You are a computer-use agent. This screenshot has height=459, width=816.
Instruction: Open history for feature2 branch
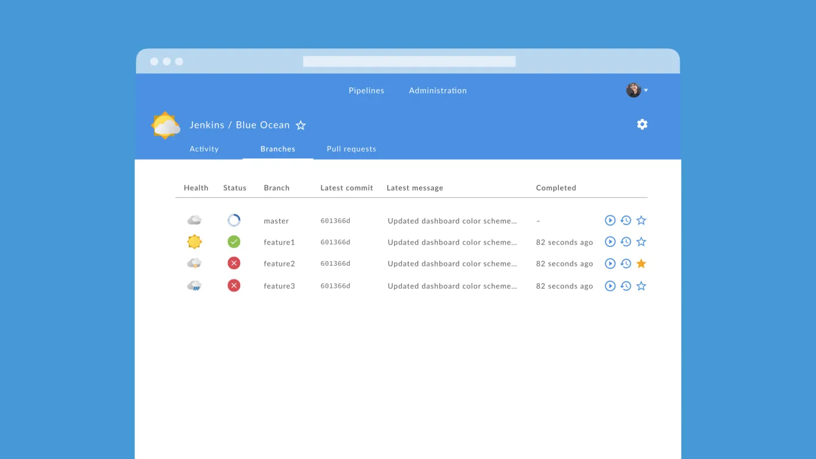(625, 263)
